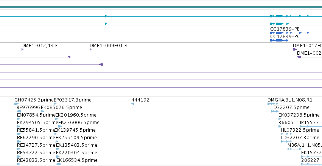The height and width of the screenshot is (166, 322).
Task: Click the 36605 EST arrow
Action: click(x=280, y=126)
